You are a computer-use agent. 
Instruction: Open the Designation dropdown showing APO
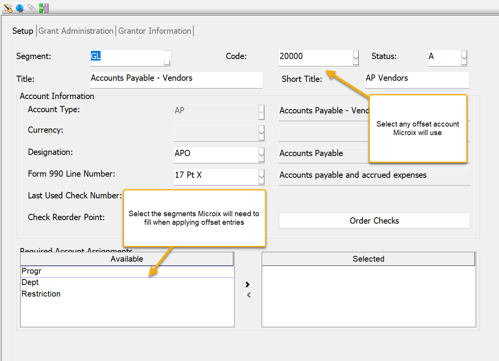click(x=261, y=155)
